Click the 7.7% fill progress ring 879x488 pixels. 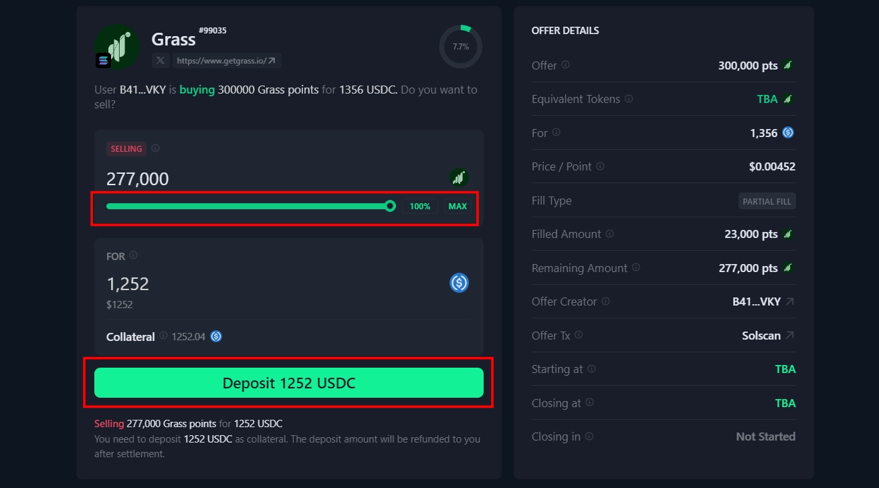point(460,47)
